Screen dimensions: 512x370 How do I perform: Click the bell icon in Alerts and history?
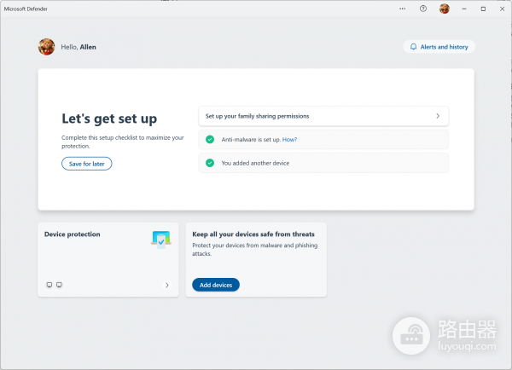click(414, 47)
